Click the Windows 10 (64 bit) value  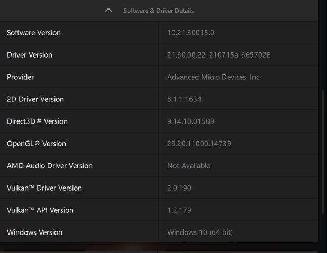point(199,232)
